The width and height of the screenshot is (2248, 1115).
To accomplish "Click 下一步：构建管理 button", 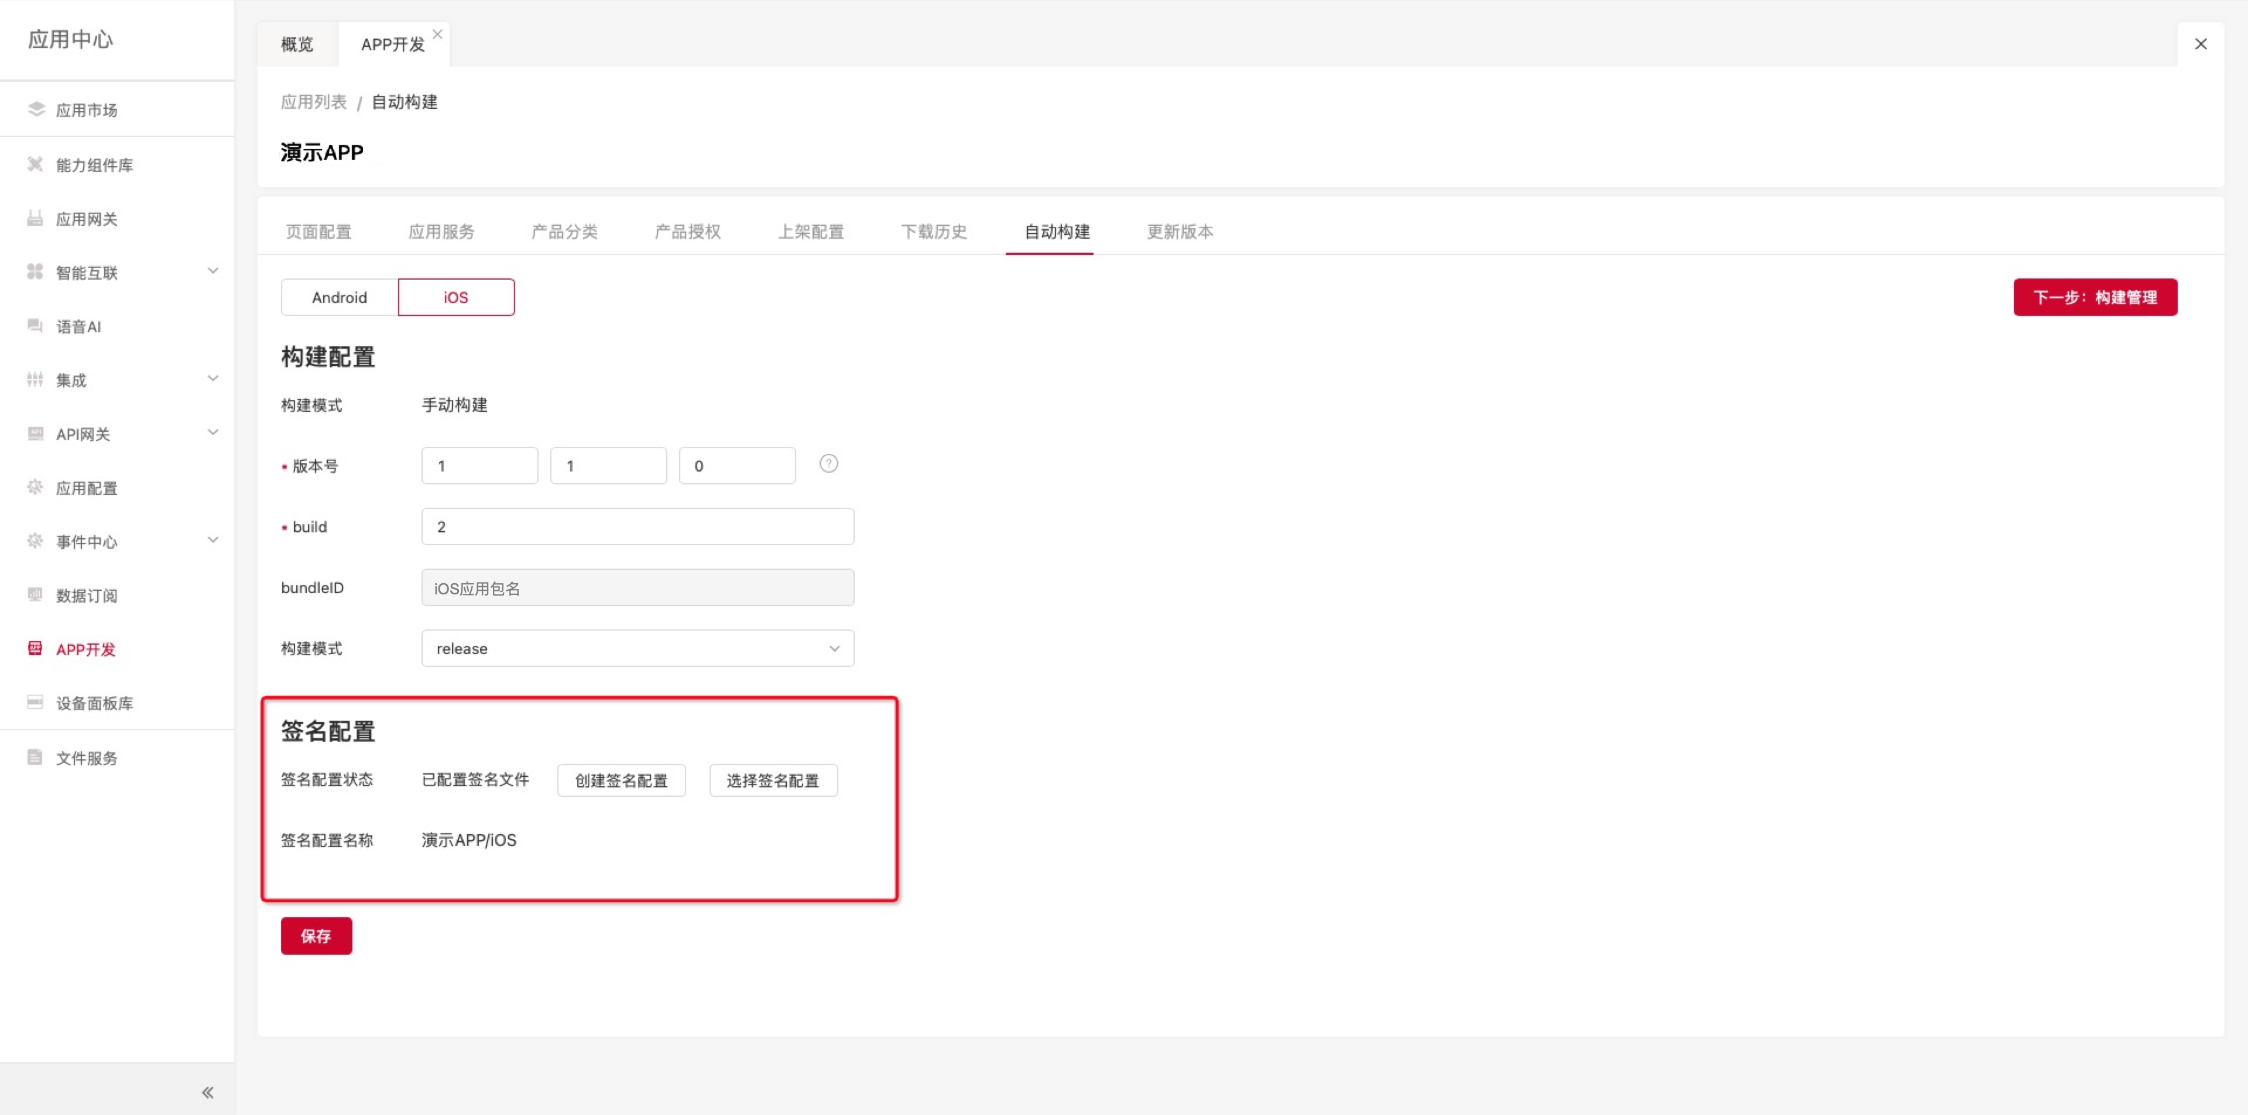I will pyautogui.click(x=2095, y=297).
